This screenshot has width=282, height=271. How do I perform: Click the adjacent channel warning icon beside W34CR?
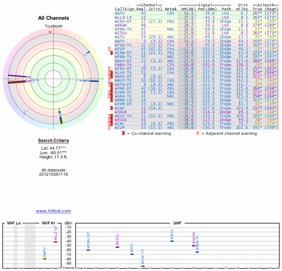109,112
